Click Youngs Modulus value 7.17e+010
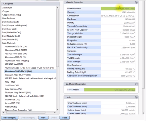Image resolution: width=146 pixels, height=121 pixels. tap(128, 33)
